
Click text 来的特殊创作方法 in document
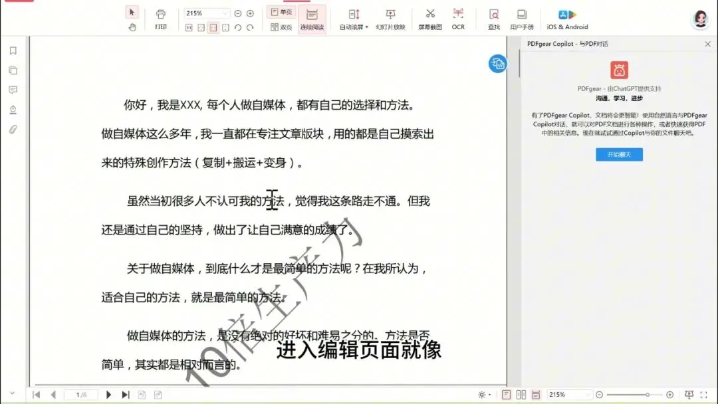tap(146, 163)
